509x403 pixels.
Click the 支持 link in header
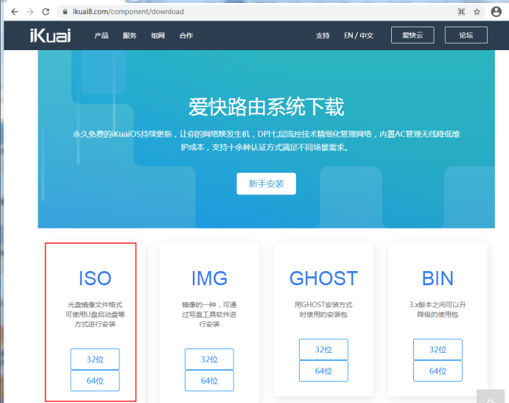323,35
